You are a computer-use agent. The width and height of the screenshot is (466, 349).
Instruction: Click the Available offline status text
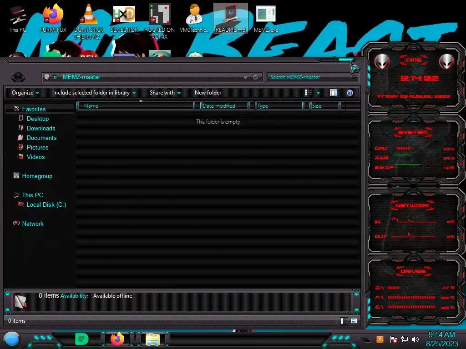[113, 296]
